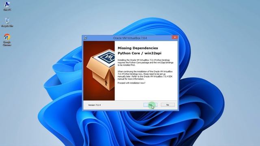Click No to cancel installation
260x146 pixels.
click(168, 105)
